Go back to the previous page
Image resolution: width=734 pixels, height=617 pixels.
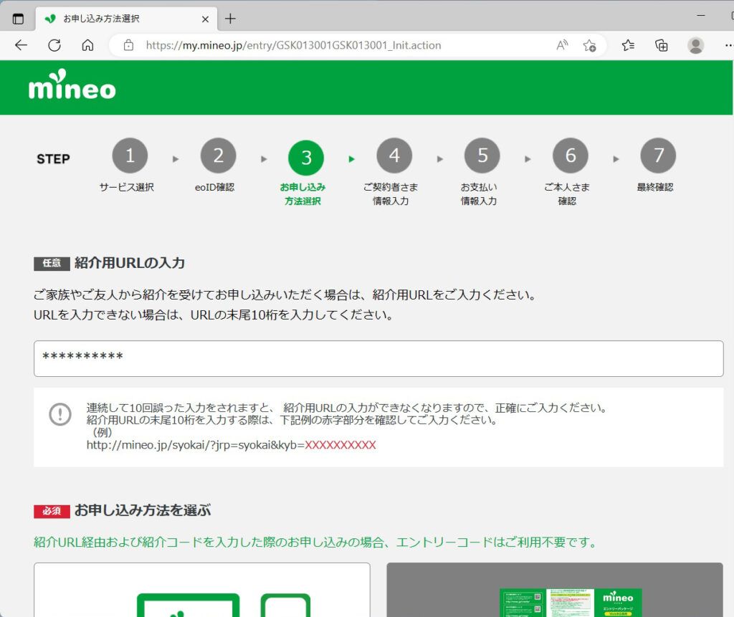tap(21, 45)
